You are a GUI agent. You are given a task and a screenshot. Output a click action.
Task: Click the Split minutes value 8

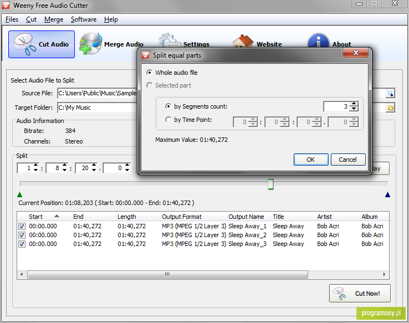pos(57,168)
